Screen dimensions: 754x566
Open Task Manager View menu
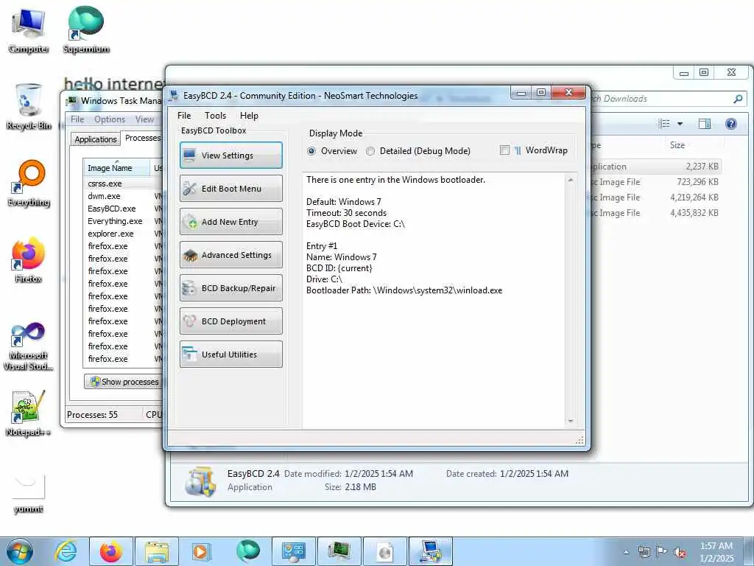click(144, 119)
